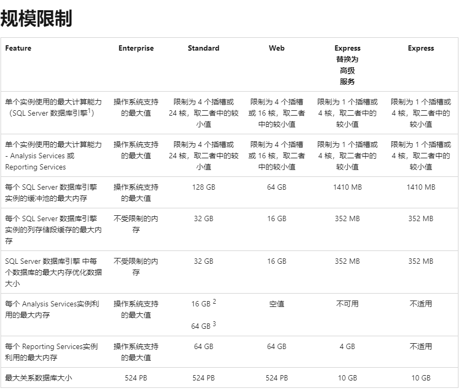The height and width of the screenshot is (389, 459).
Task: Click Enterprise 524 PB in 最大关系数据库大小 row
Action: tap(136, 378)
